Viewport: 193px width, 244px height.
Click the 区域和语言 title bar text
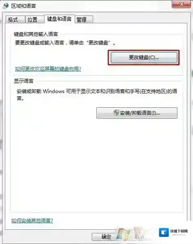24,6
